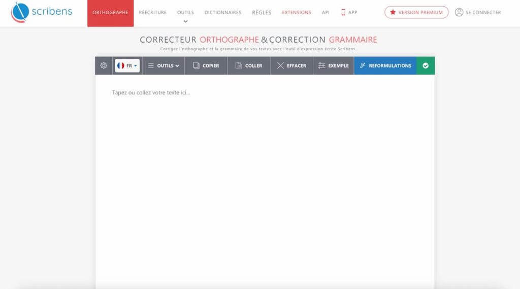Click inside the text editor area
The image size is (520, 289).
pos(265,182)
